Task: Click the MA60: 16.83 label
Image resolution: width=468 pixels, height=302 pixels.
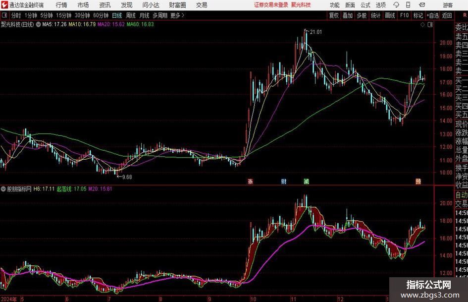Action: (140, 24)
